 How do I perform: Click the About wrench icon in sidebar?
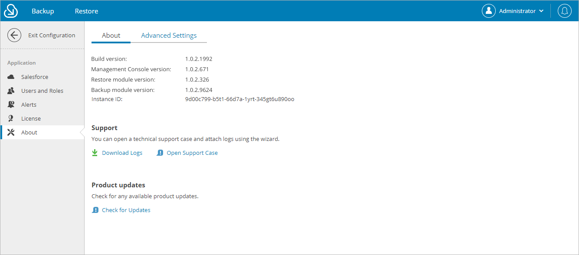coord(11,132)
